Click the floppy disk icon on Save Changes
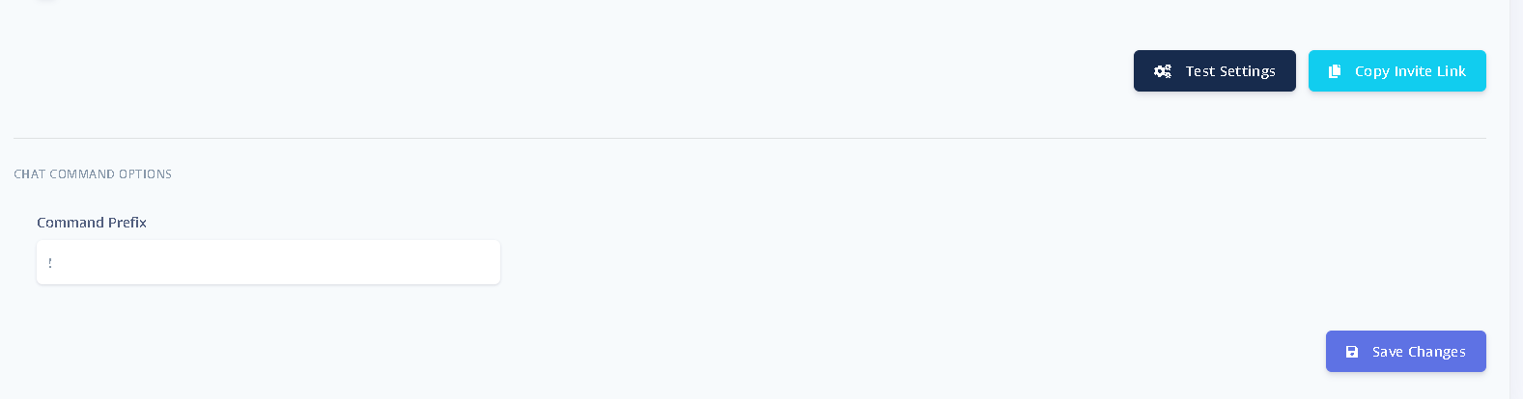This screenshot has height=399, width=1523. click(1352, 352)
